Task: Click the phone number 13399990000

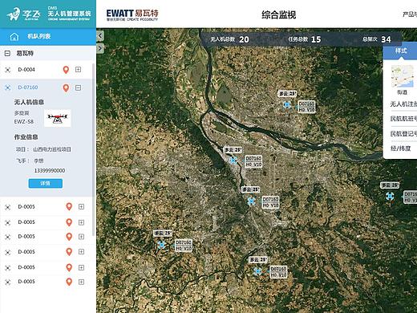Action: pos(50,170)
